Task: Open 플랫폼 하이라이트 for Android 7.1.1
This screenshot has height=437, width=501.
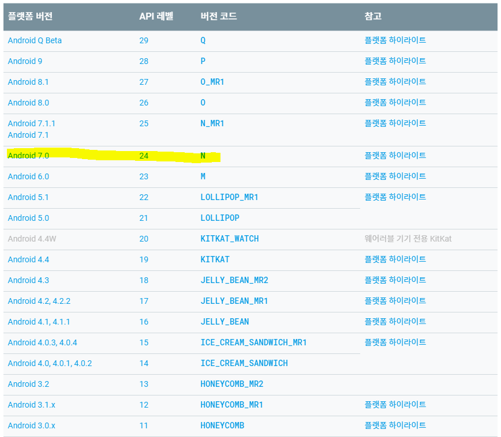Action: click(x=395, y=123)
